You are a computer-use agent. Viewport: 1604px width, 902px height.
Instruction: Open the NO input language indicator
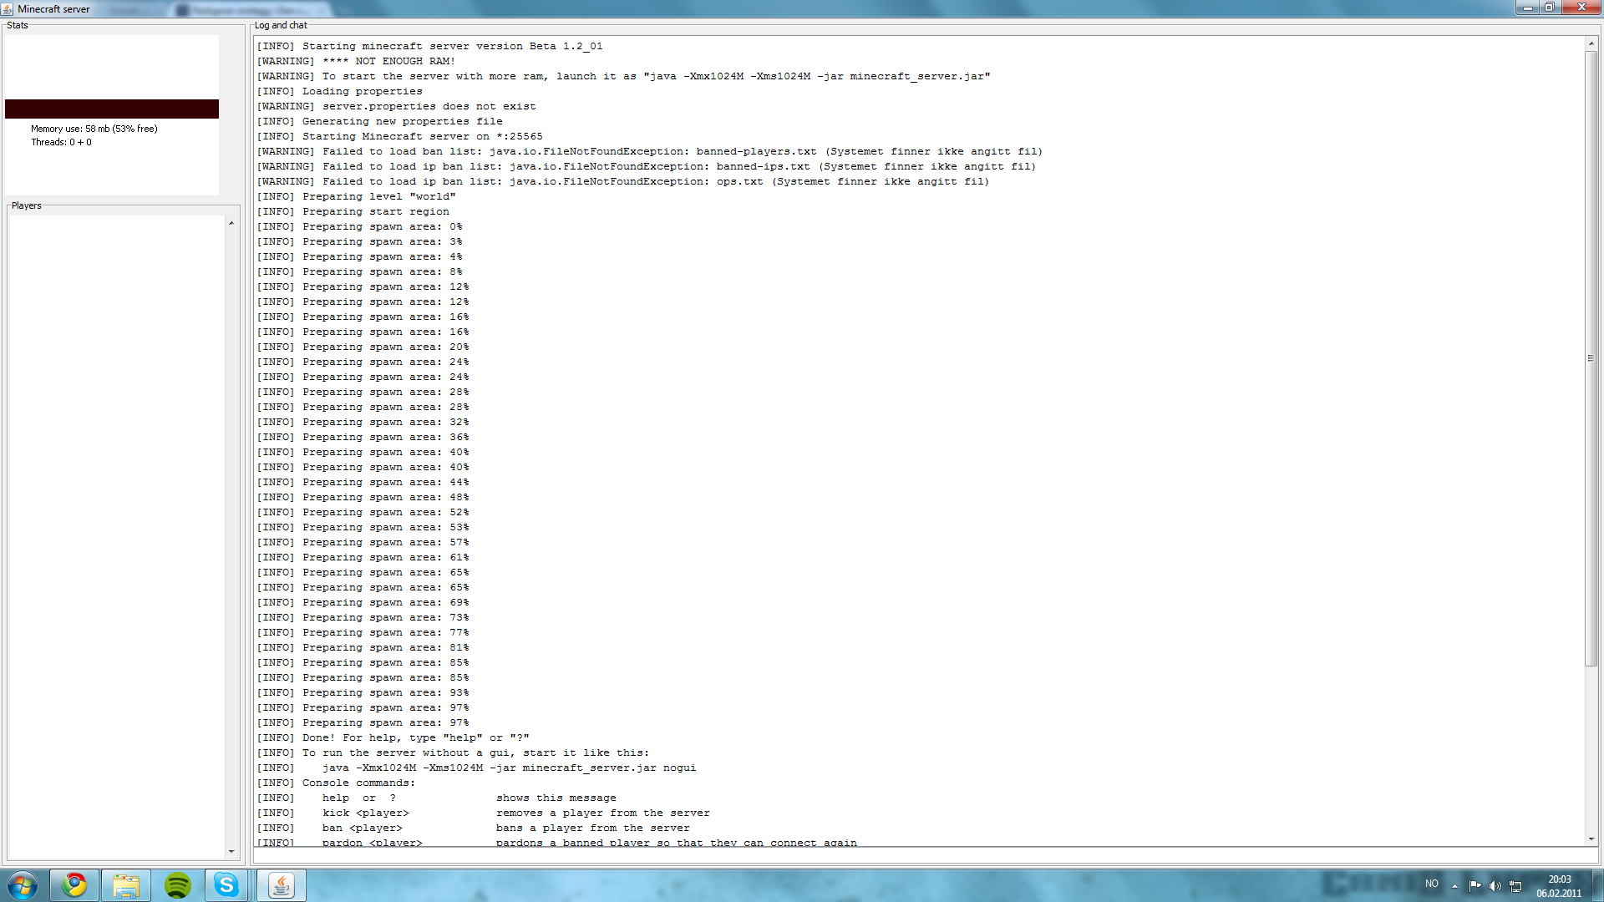point(1432,884)
